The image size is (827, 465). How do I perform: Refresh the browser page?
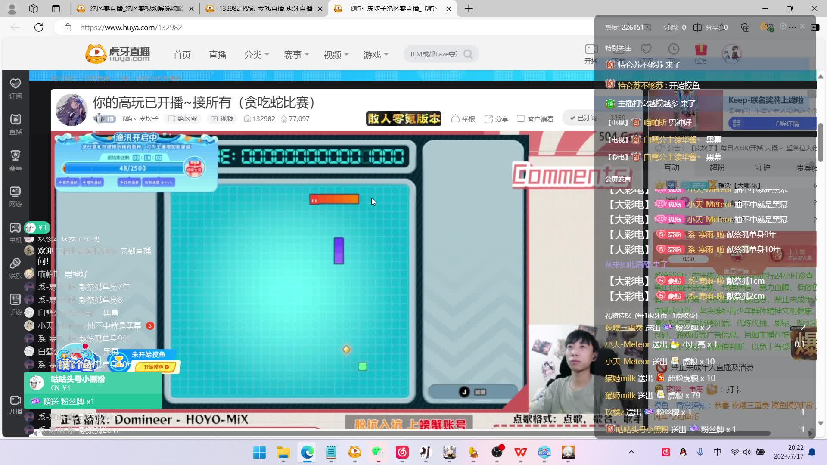tap(39, 28)
